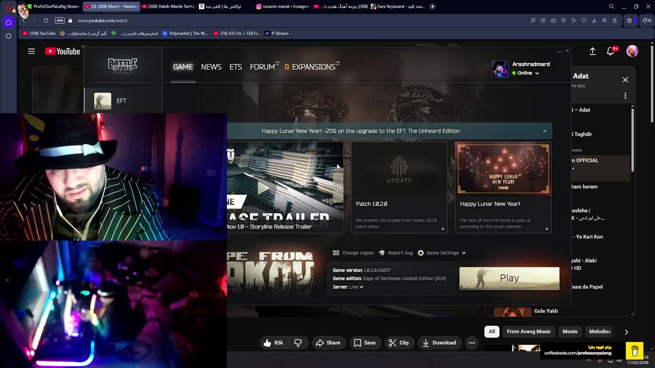
Task: Open the P-Stream bookmark
Action: [276, 33]
